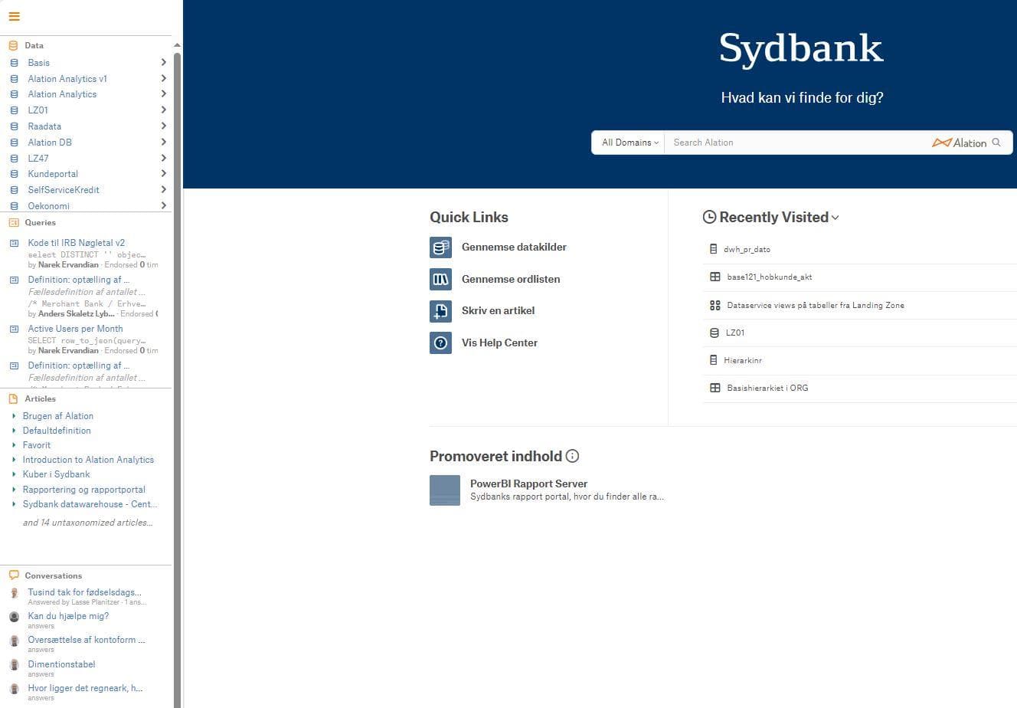The width and height of the screenshot is (1017, 708).
Task: Click the Kode til IRB Nøgletal query icon
Action: click(14, 243)
